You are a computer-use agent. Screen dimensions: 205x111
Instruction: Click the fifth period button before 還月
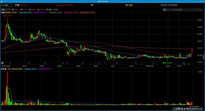(178, 10)
